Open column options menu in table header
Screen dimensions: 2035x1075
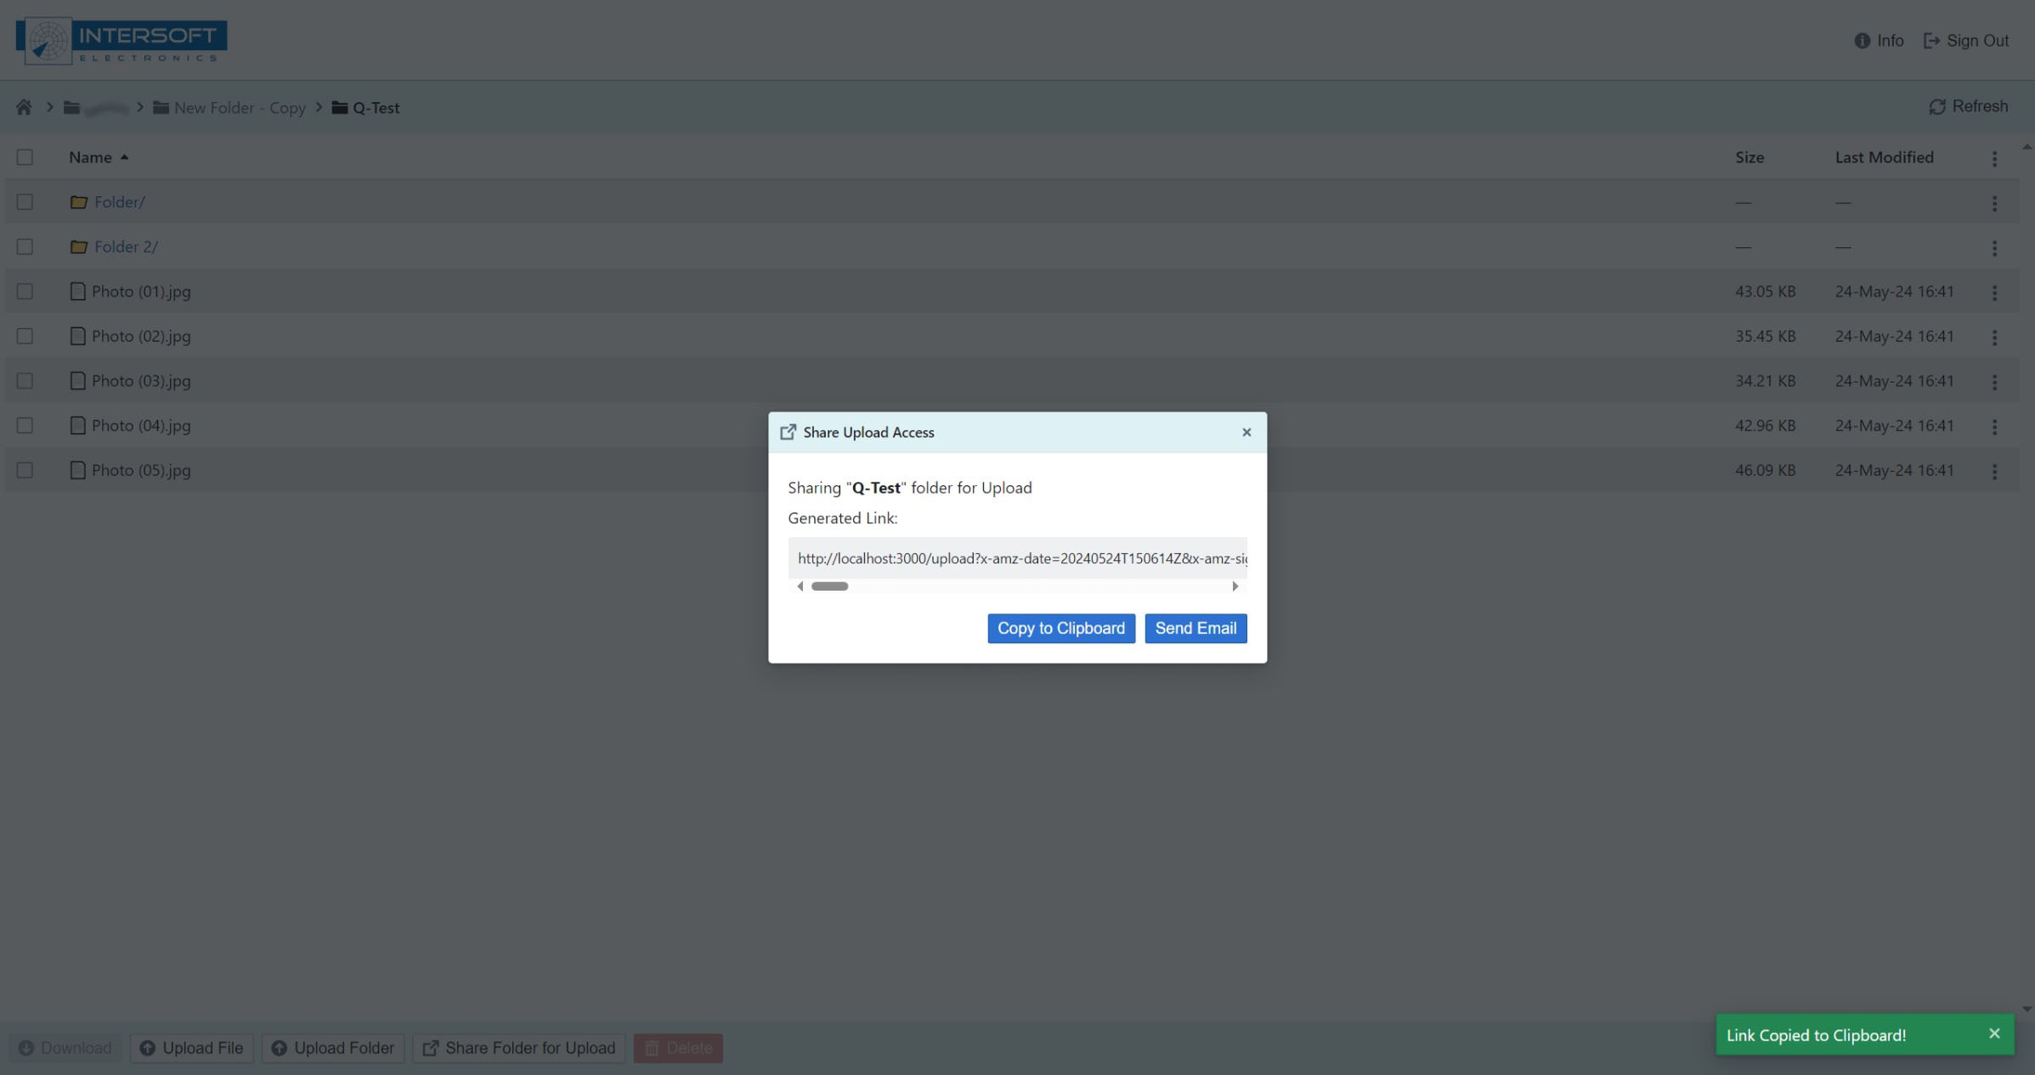click(1994, 159)
